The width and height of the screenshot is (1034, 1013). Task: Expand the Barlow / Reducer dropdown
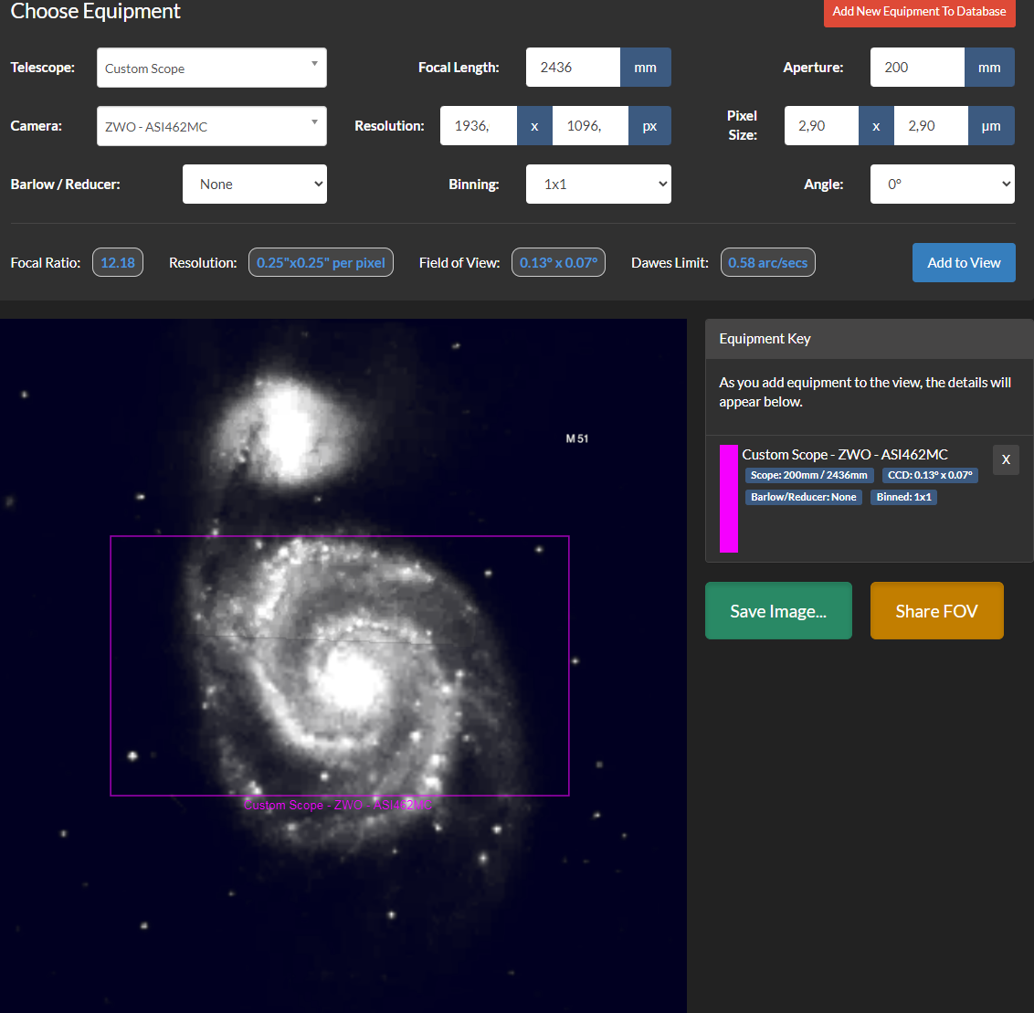coord(255,185)
